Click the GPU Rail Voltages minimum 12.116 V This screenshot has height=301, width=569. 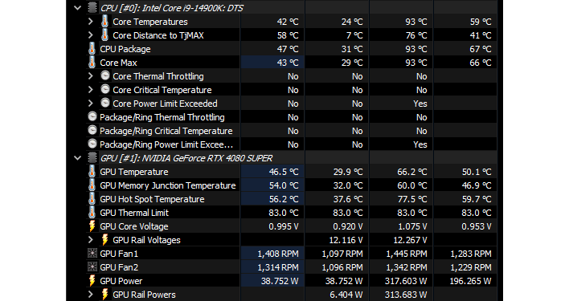pyautogui.click(x=346, y=240)
